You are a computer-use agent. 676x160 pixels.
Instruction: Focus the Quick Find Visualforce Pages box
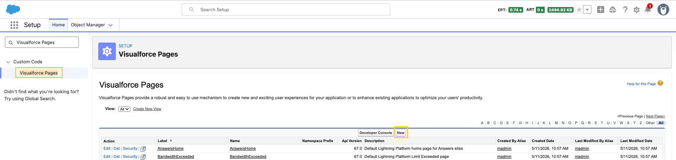pyautogui.click(x=42, y=42)
